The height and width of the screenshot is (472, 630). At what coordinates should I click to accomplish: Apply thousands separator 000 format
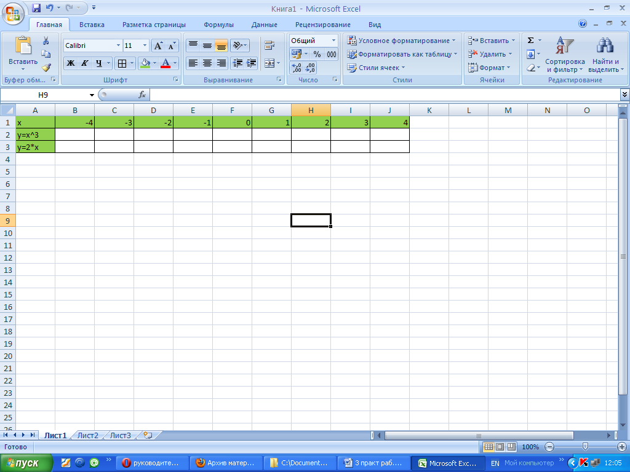332,54
